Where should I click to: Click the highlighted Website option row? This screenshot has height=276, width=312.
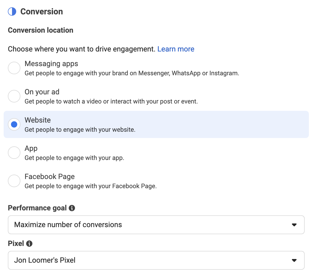click(x=156, y=124)
